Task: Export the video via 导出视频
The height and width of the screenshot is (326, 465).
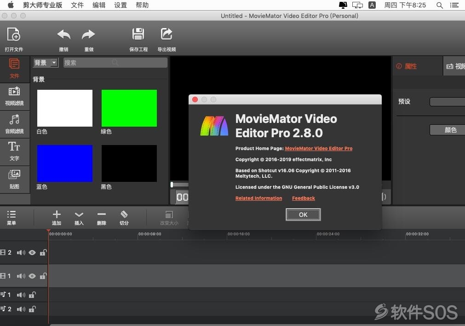Action: pyautogui.click(x=166, y=39)
